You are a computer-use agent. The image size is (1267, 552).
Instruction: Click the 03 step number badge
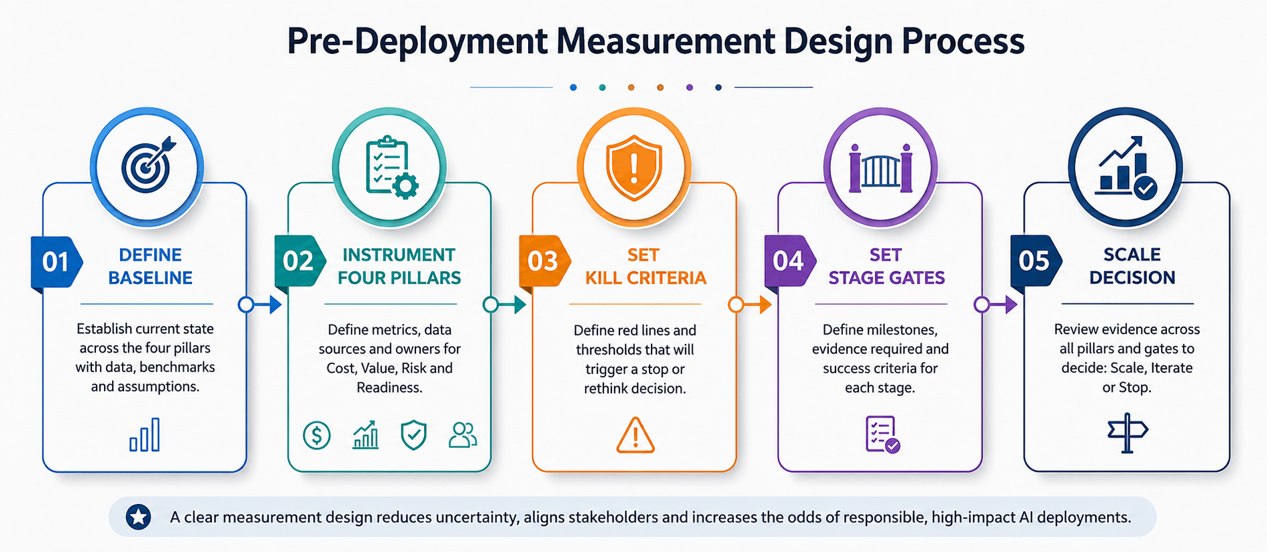[x=545, y=261]
